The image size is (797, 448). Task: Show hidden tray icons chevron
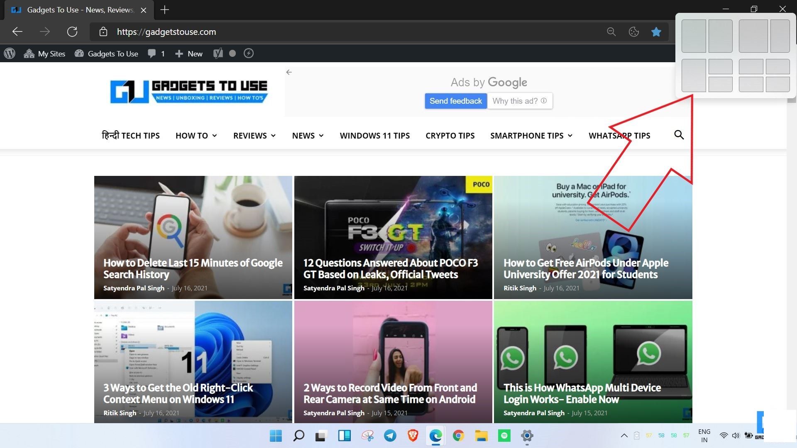point(624,436)
